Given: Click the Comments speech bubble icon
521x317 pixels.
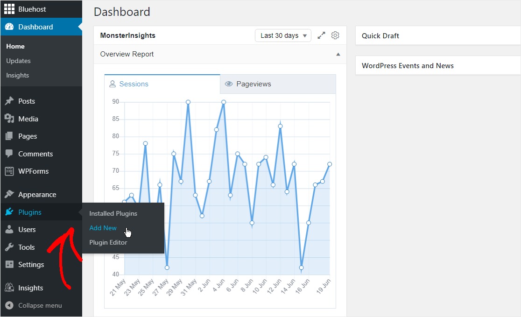Looking at the screenshot, I should 9,154.
